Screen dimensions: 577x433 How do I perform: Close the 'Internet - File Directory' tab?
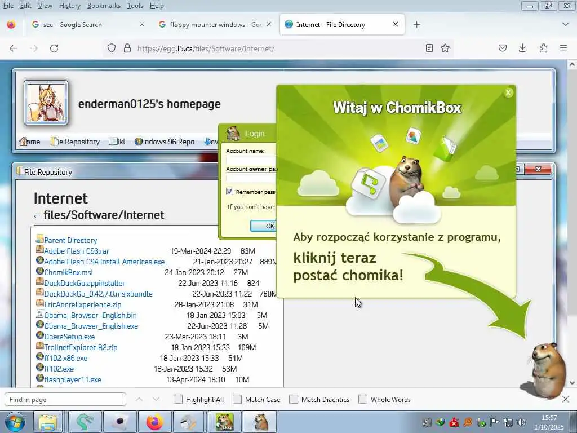coord(396,24)
